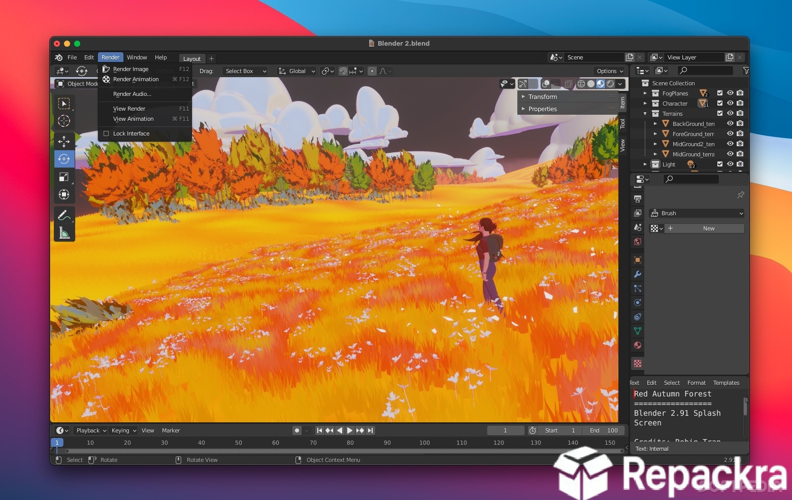
Task: Open the Playback dropdown
Action: (x=90, y=430)
